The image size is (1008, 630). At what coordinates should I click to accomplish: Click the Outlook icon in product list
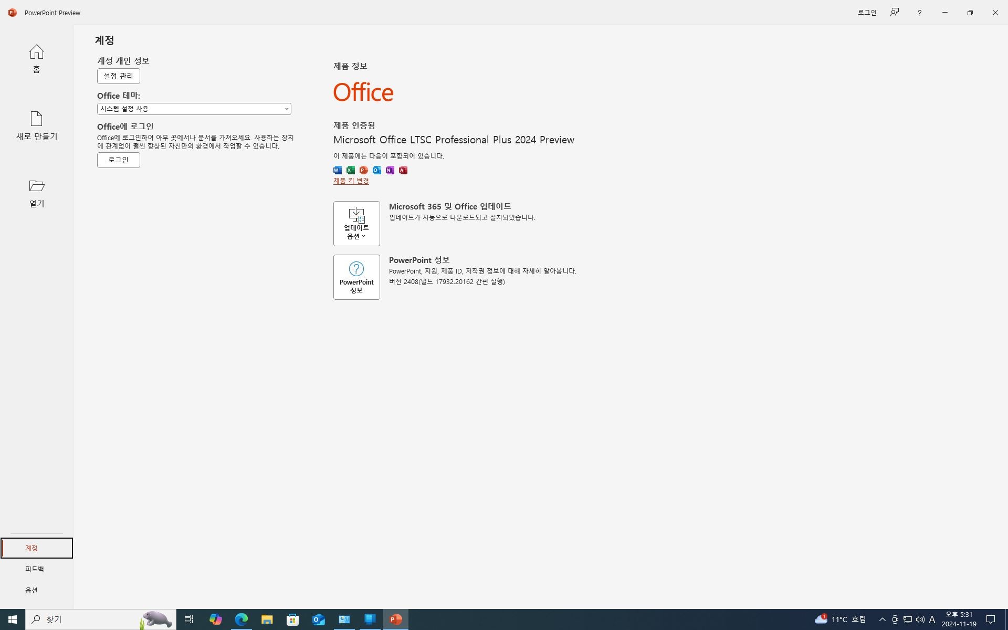[377, 170]
